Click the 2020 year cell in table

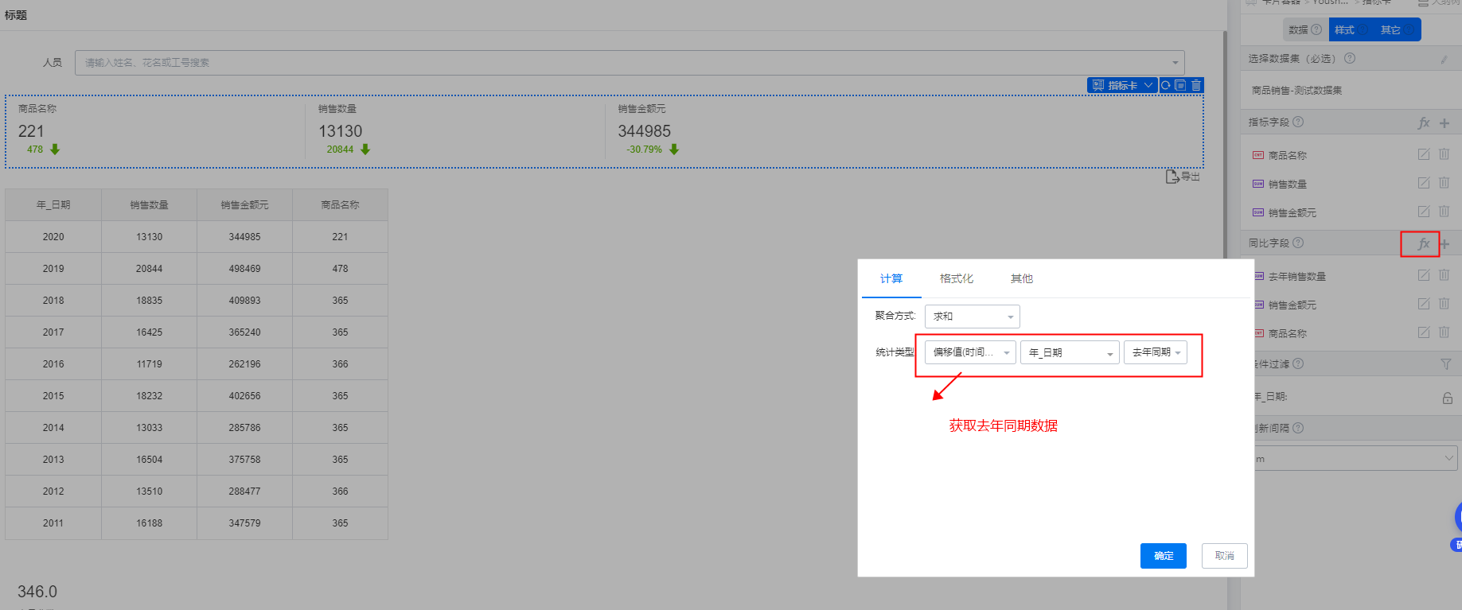(x=53, y=236)
